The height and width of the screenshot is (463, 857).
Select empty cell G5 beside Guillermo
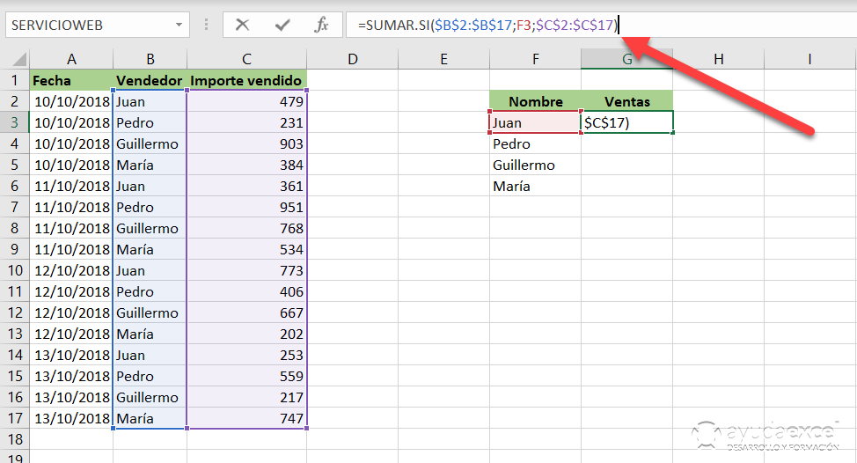tap(626, 165)
